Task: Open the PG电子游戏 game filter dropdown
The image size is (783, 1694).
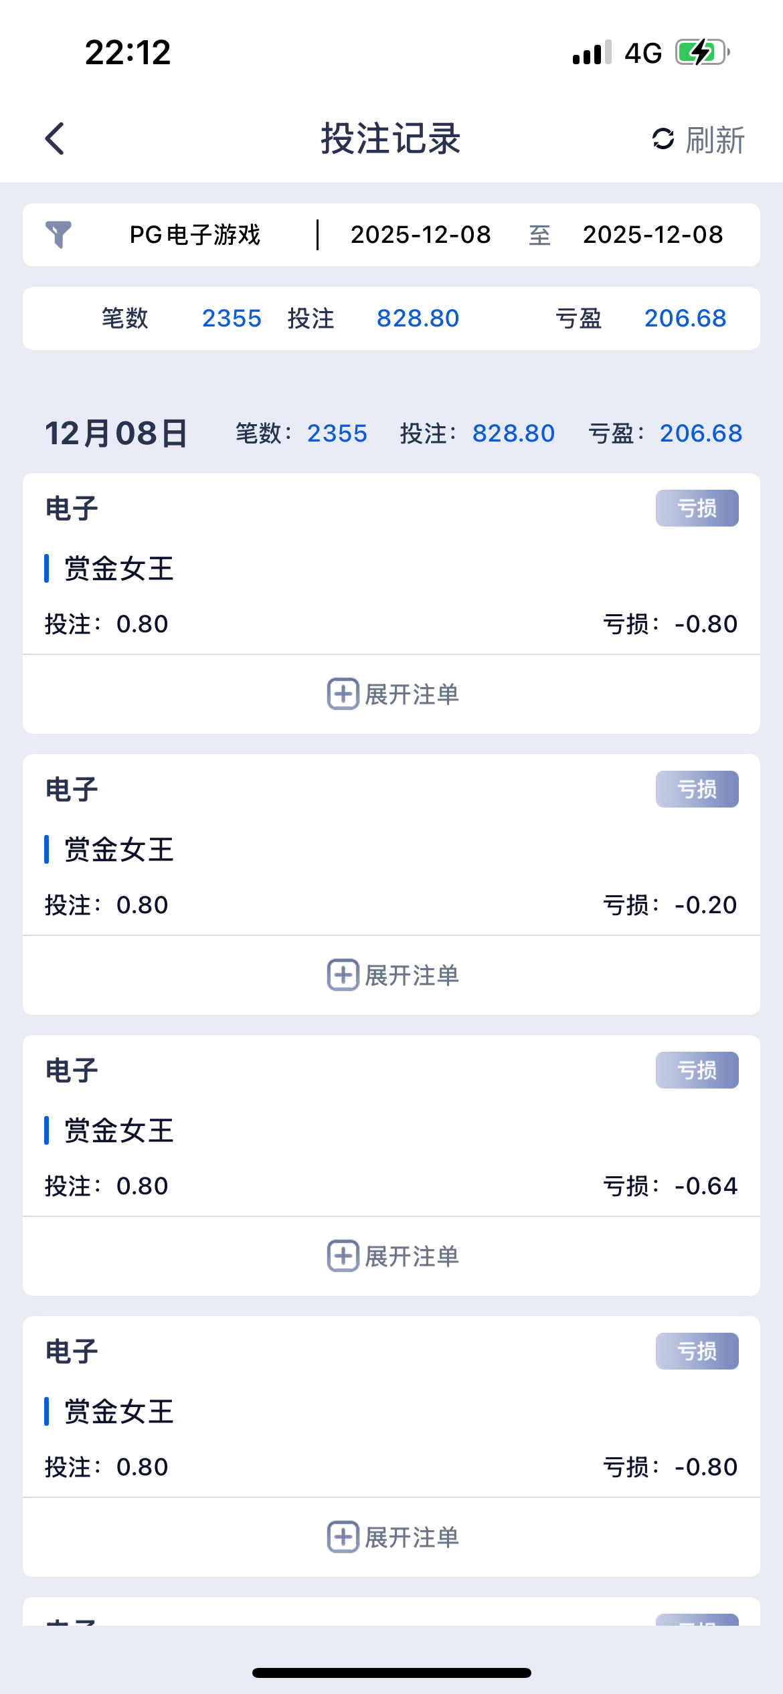Action: 195,235
